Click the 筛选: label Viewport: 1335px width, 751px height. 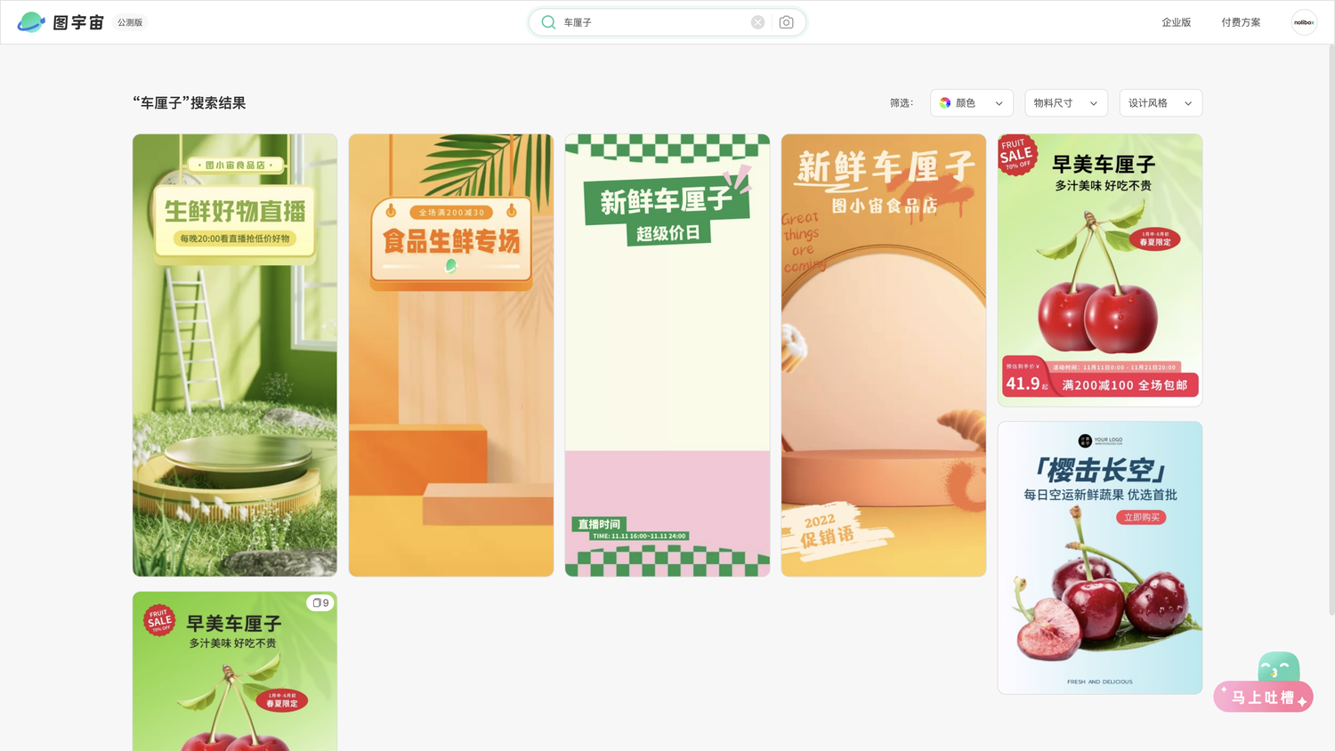pos(902,103)
